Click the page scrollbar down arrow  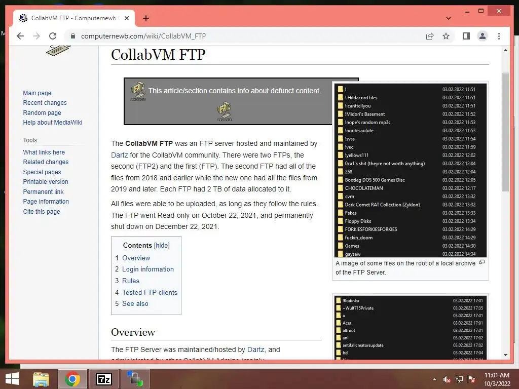coord(505,355)
